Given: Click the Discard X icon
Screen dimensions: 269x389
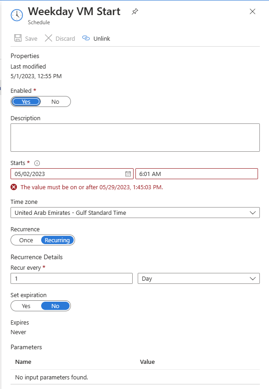Looking at the screenshot, I should [48, 38].
